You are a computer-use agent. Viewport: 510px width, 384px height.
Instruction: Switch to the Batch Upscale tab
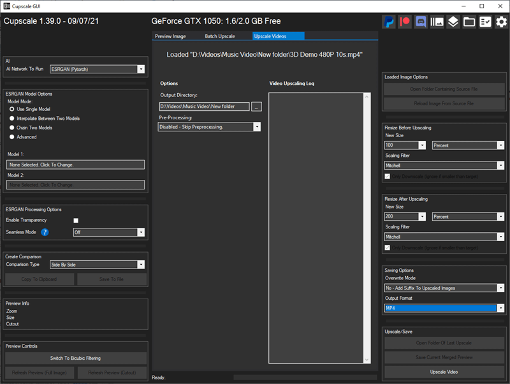pos(220,36)
